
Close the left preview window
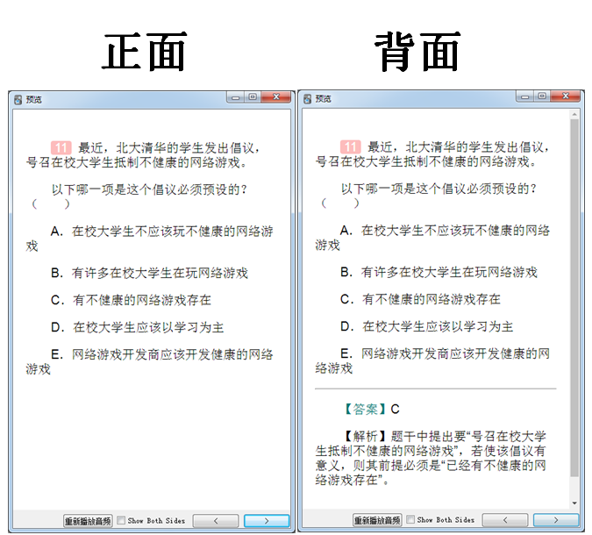coord(276,97)
